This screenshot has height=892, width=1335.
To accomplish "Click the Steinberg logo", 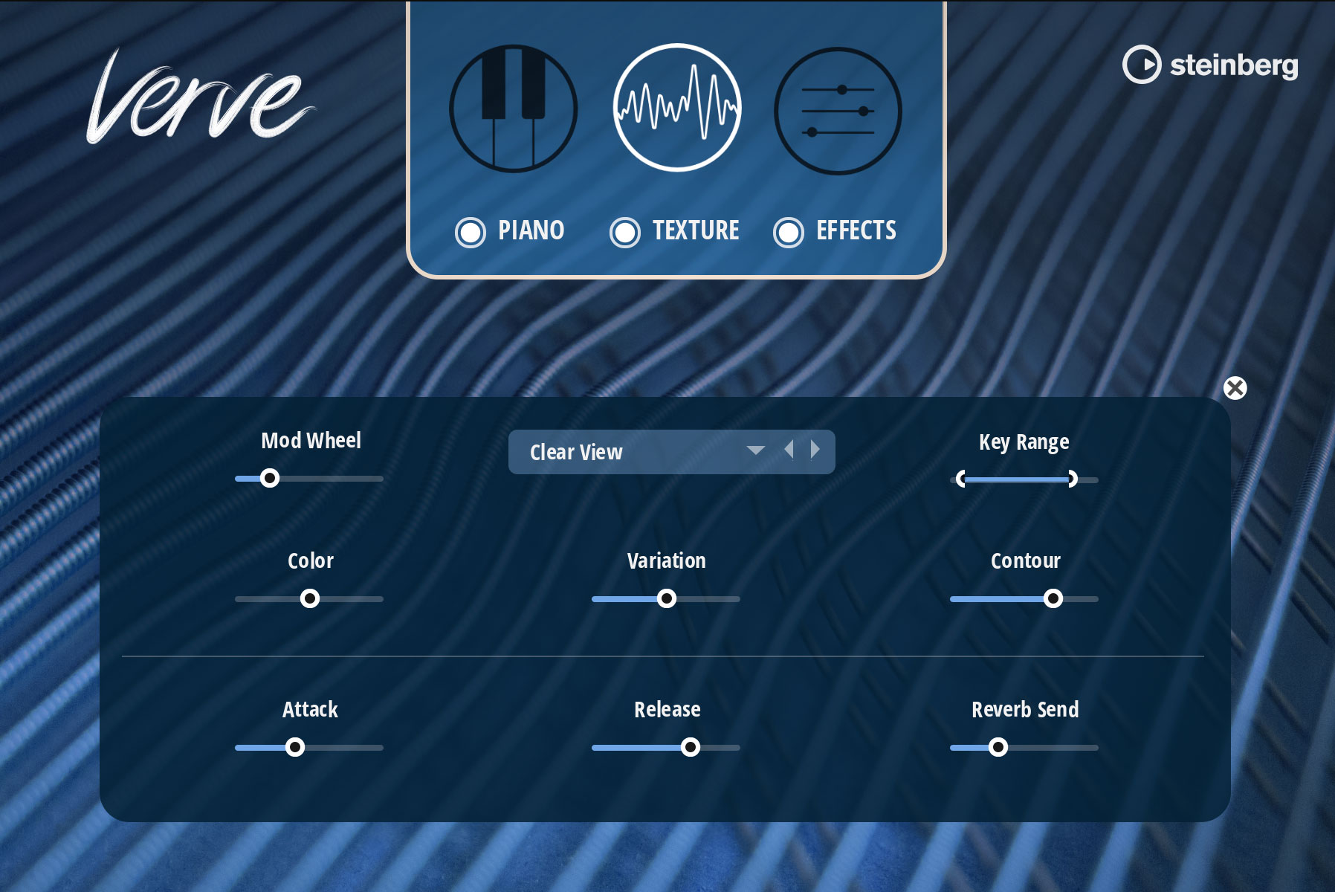I will point(1210,65).
